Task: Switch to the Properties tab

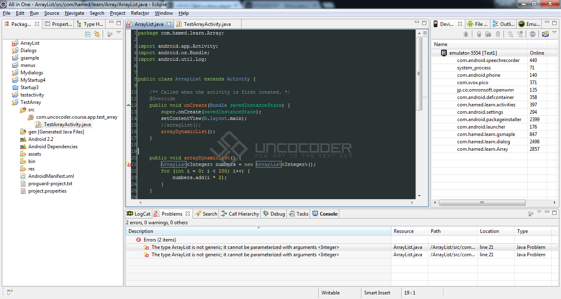Action: (x=58, y=24)
